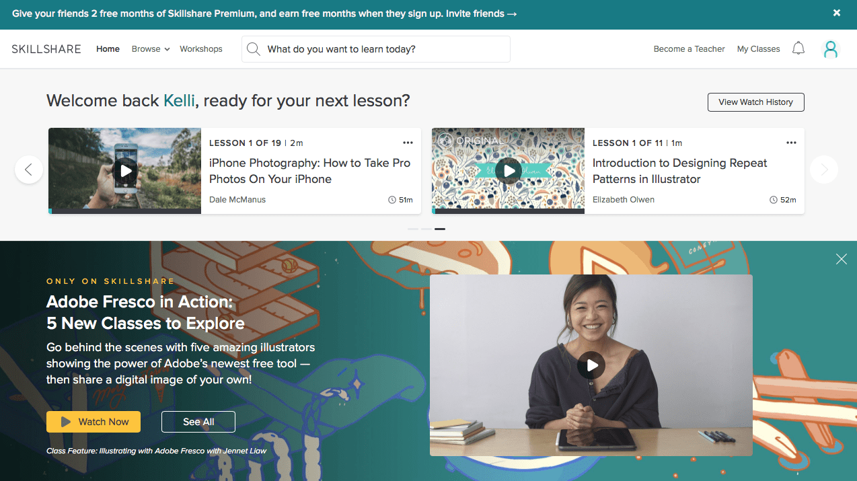The height and width of the screenshot is (481, 857).
Task: Dismiss the Adobe Fresco banner
Action: (x=842, y=259)
